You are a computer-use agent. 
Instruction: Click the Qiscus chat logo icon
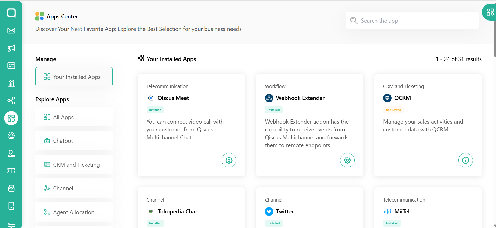pyautogui.click(x=11, y=13)
